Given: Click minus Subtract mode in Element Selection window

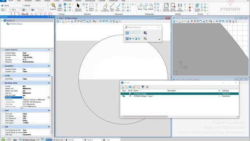Looking at the screenshot, I should tap(133, 39).
